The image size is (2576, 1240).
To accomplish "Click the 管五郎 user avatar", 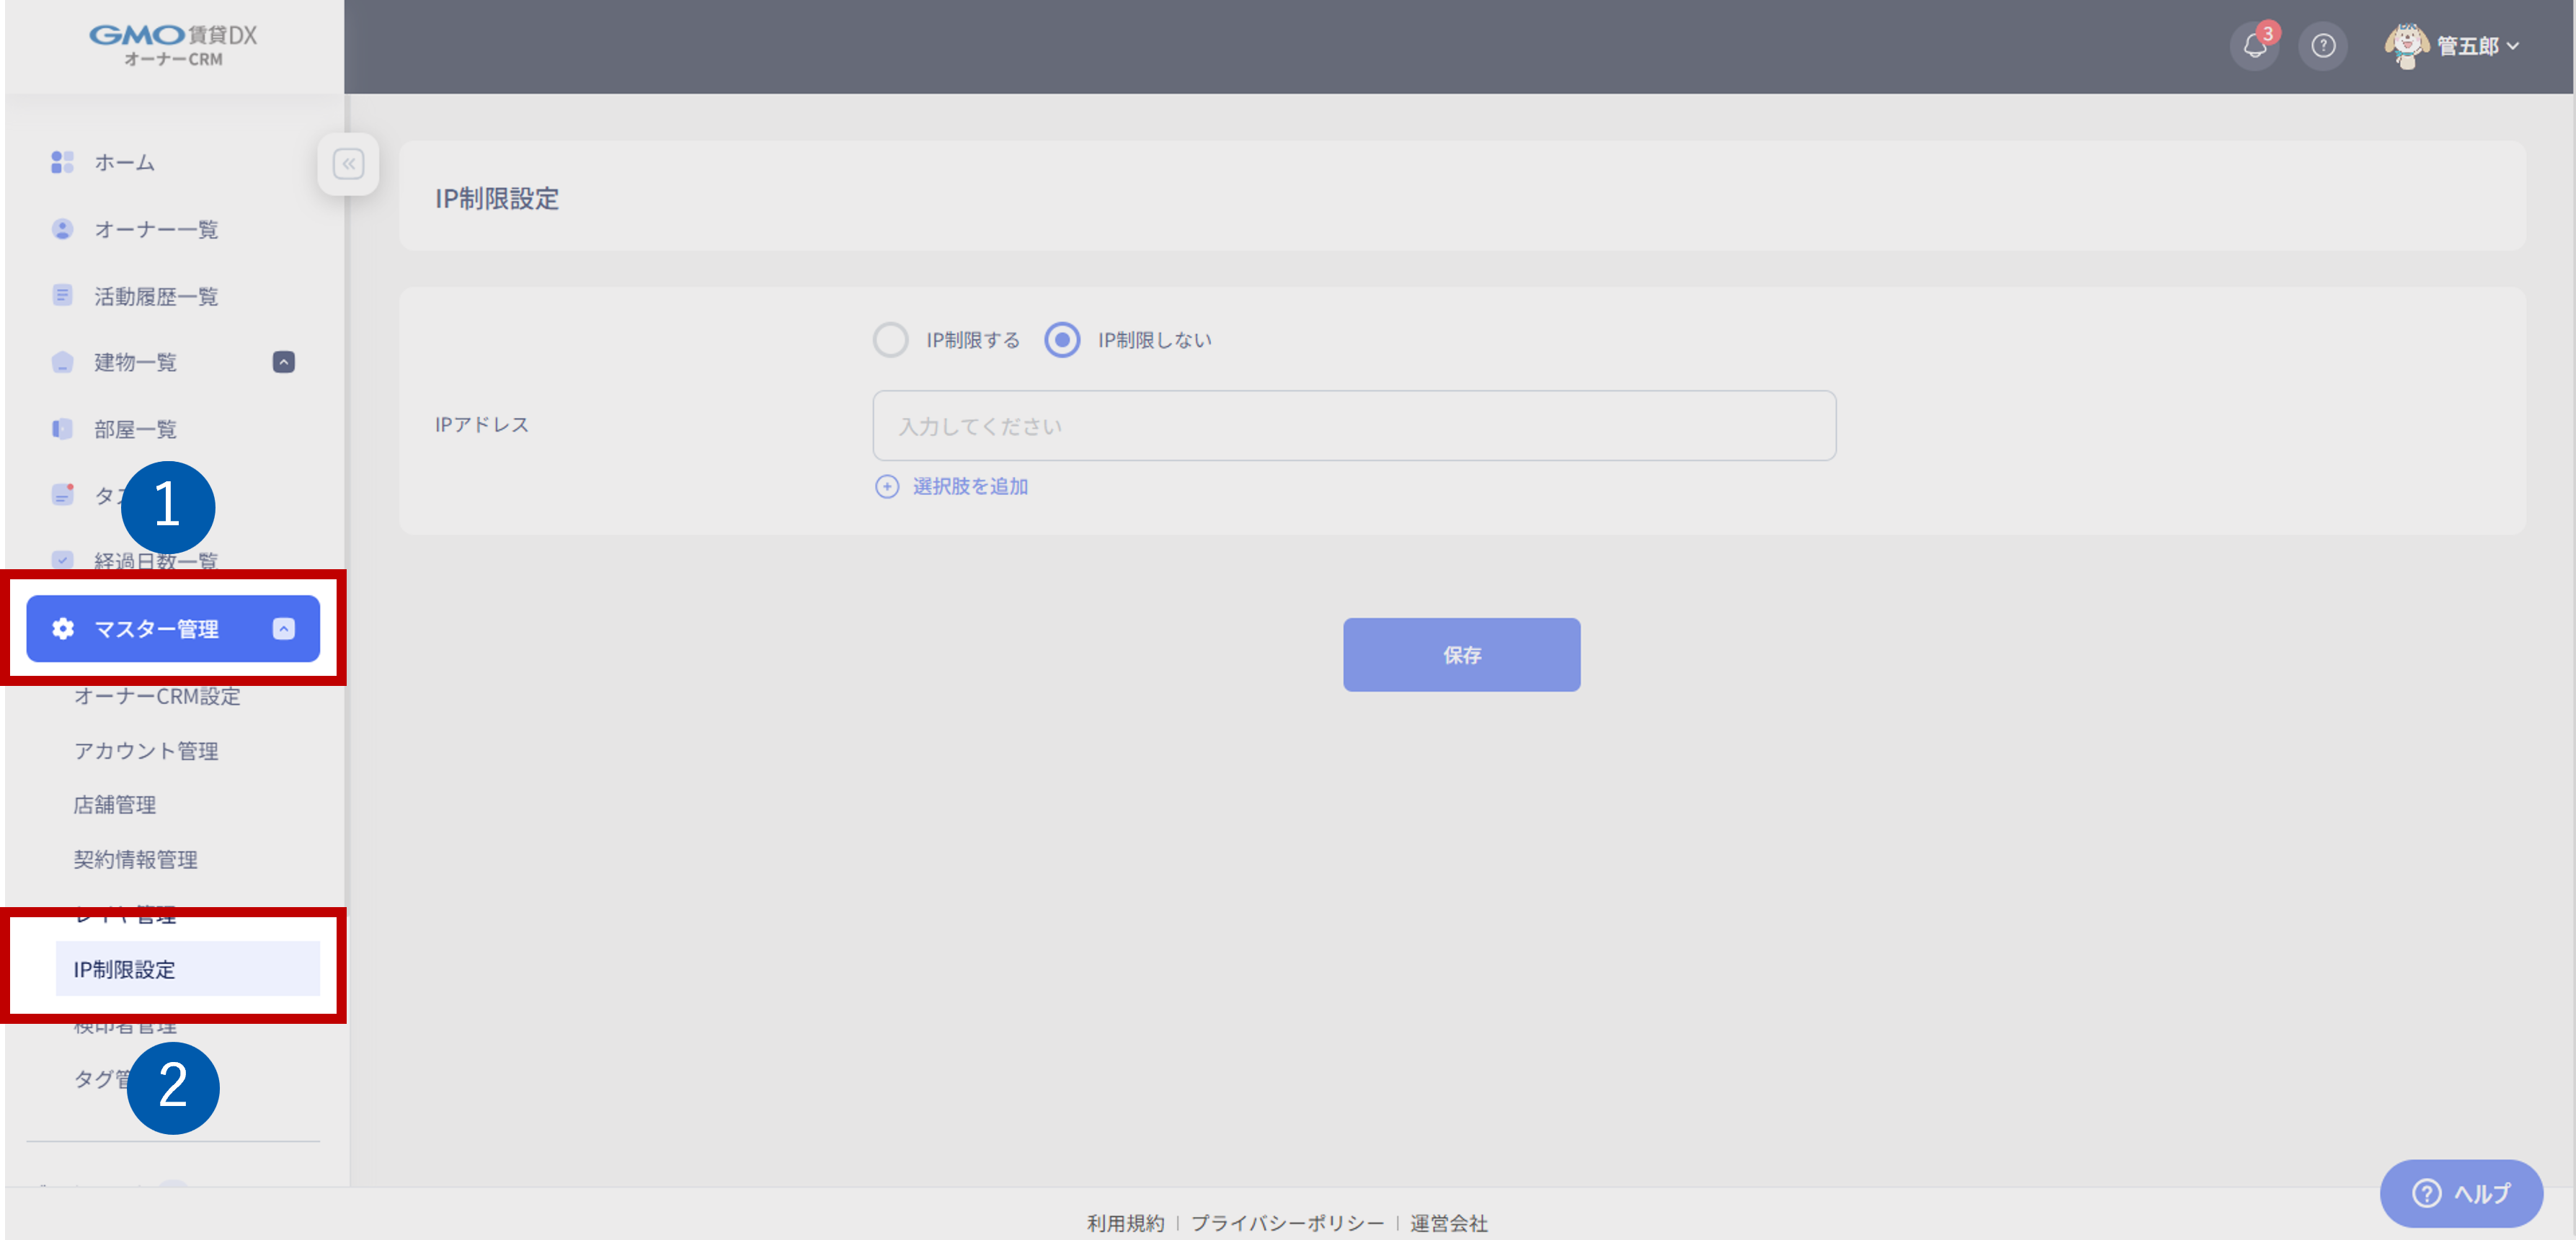I will coord(2406,46).
